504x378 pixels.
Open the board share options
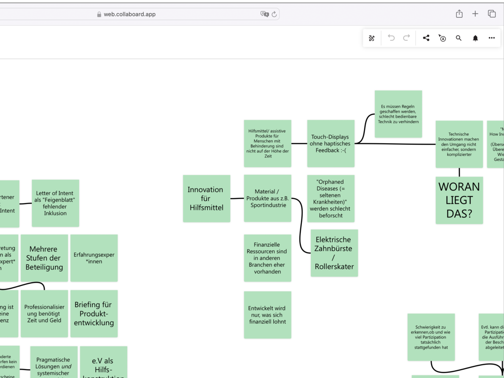pyautogui.click(x=426, y=38)
